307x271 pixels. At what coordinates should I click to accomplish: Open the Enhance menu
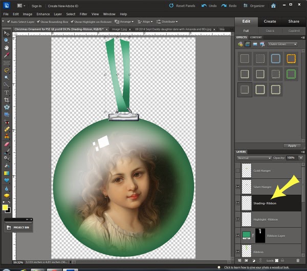pos(43,14)
